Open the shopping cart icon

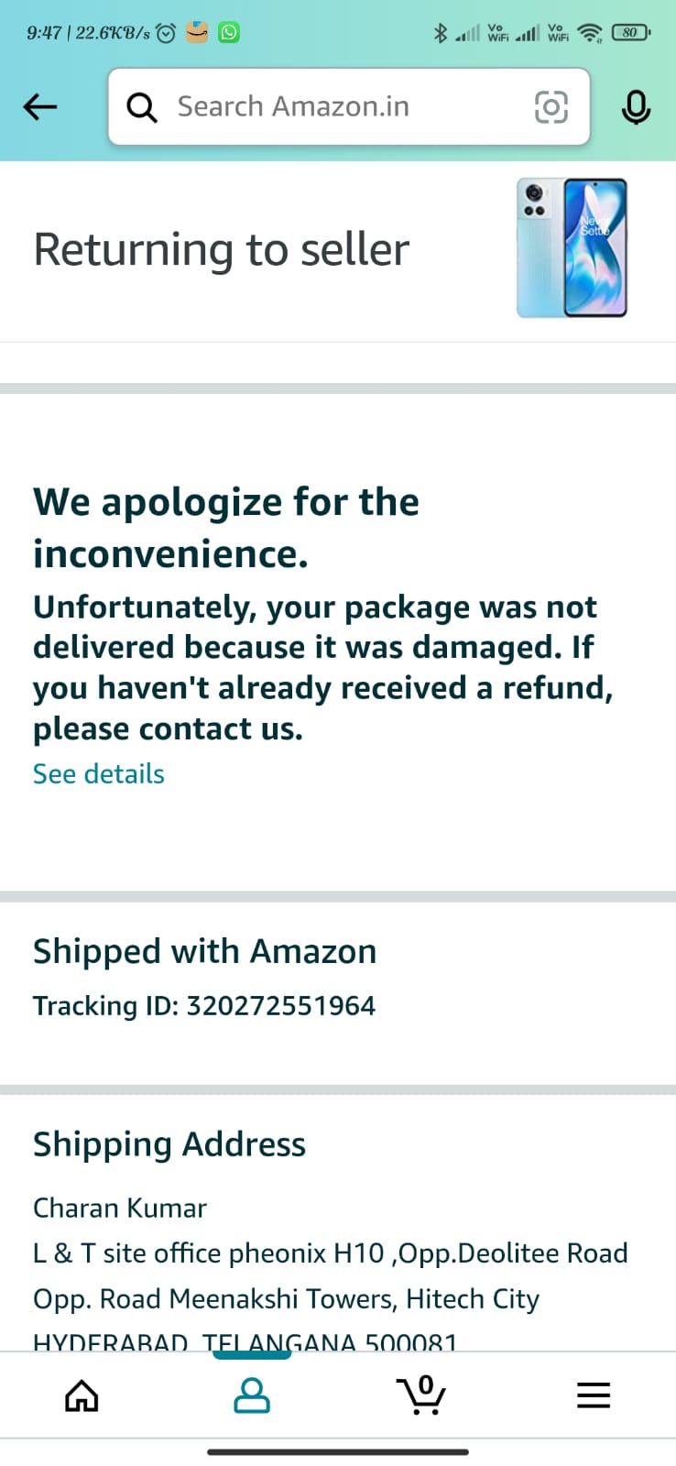pyautogui.click(x=422, y=1395)
